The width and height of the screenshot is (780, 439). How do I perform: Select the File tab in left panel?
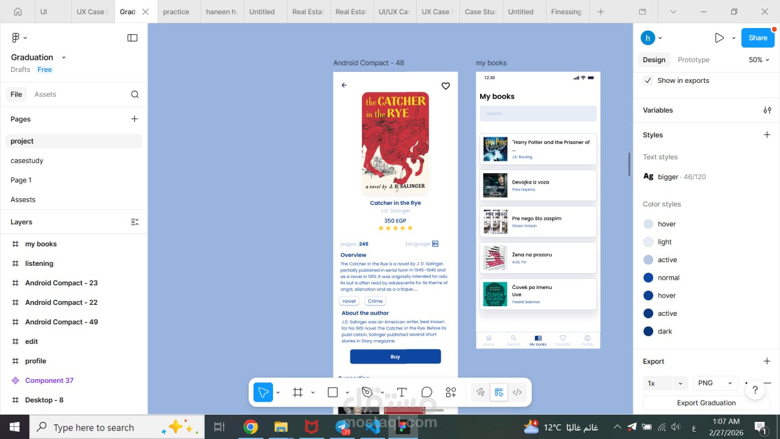click(16, 95)
